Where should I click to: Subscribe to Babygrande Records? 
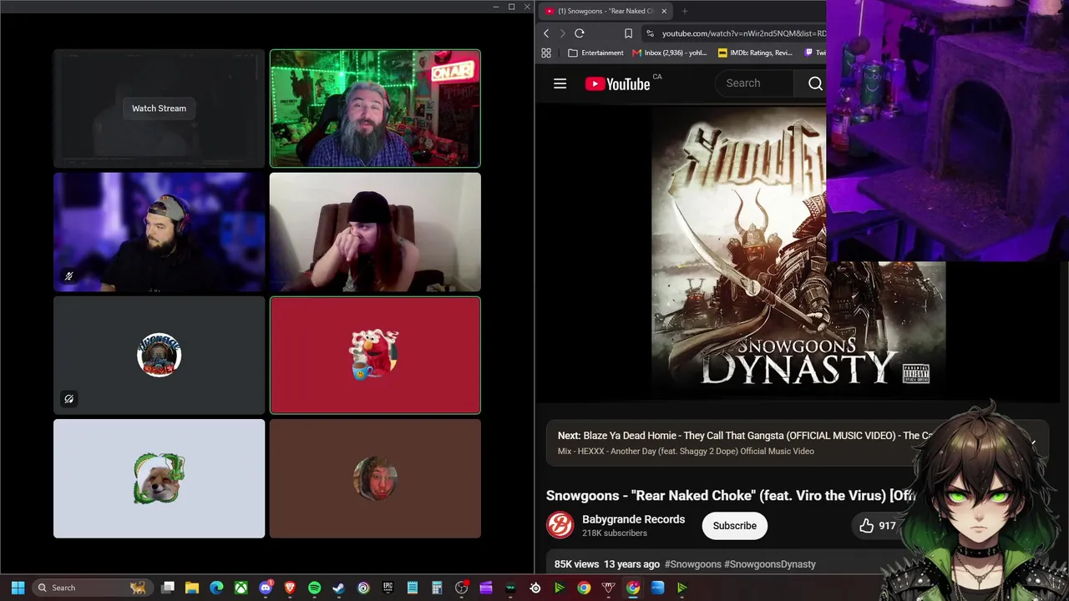pyautogui.click(x=735, y=526)
